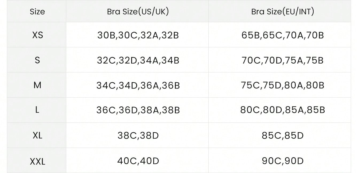Select the EU cell 70C,70D,75A,75B
358x173 pixels.
click(x=283, y=60)
